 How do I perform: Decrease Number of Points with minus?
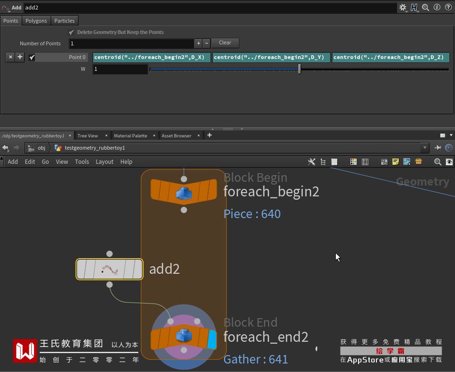point(206,43)
